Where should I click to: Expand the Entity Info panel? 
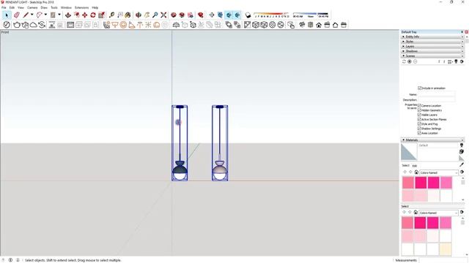432,37
